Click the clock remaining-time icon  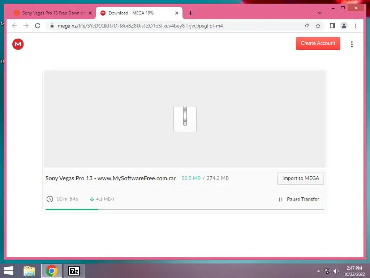[50, 199]
